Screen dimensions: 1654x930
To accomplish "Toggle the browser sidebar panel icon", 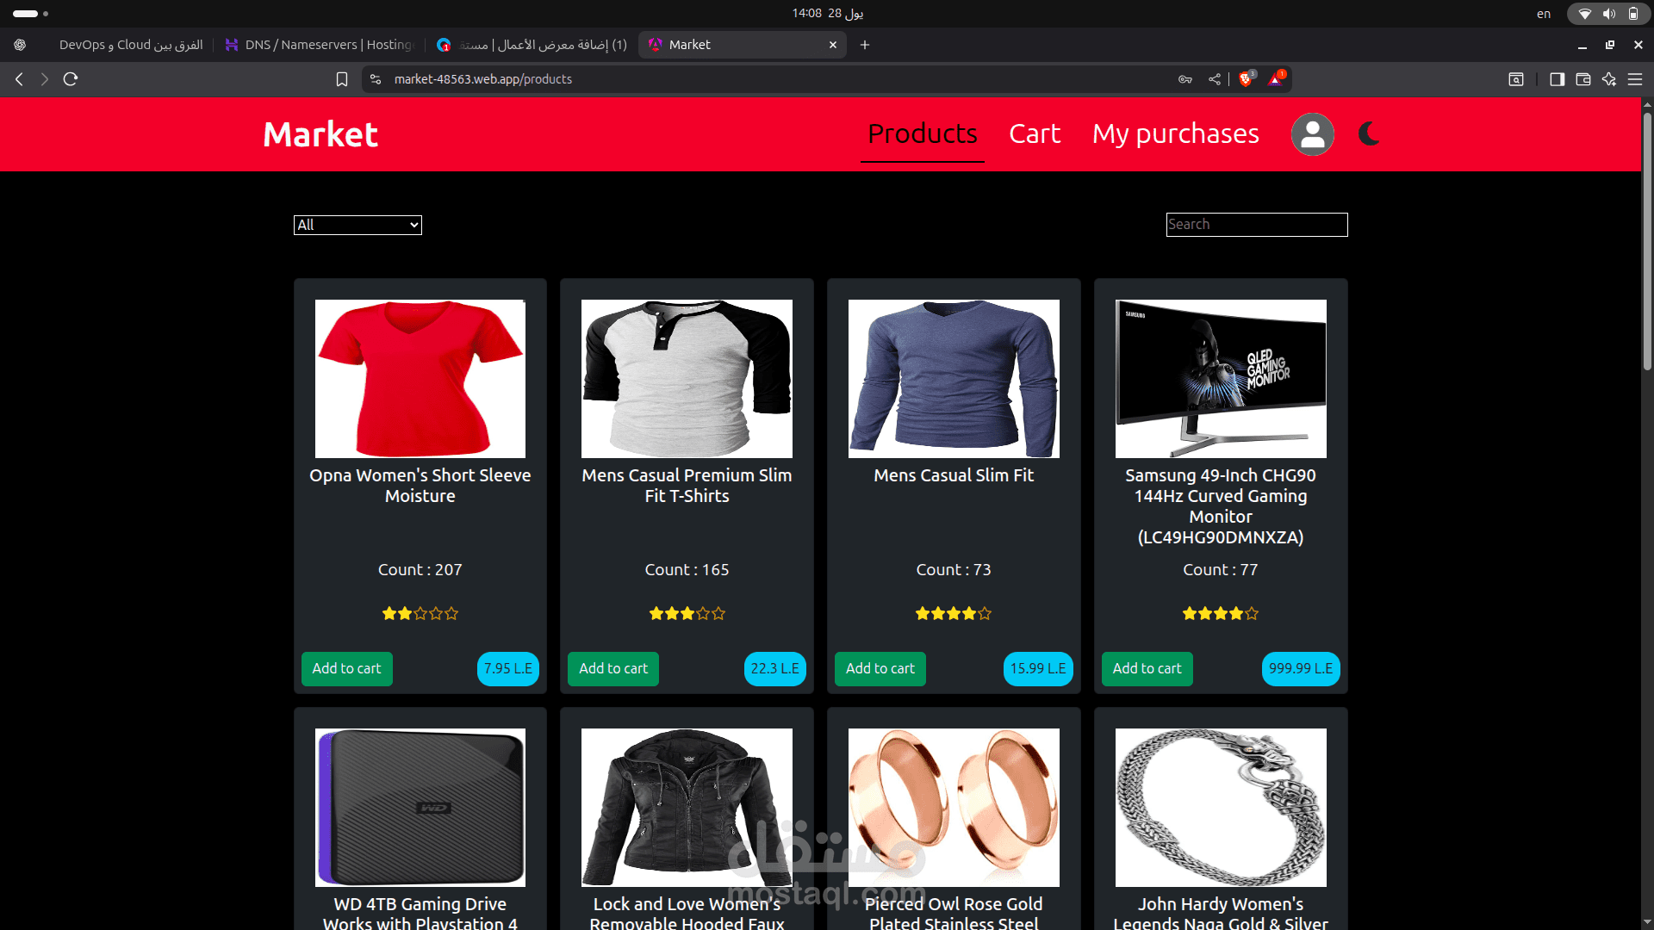I will click(x=1557, y=79).
